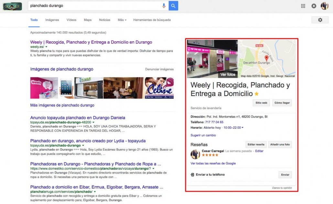Click the yellow star beside Weely title

pyautogui.click(x=257, y=94)
